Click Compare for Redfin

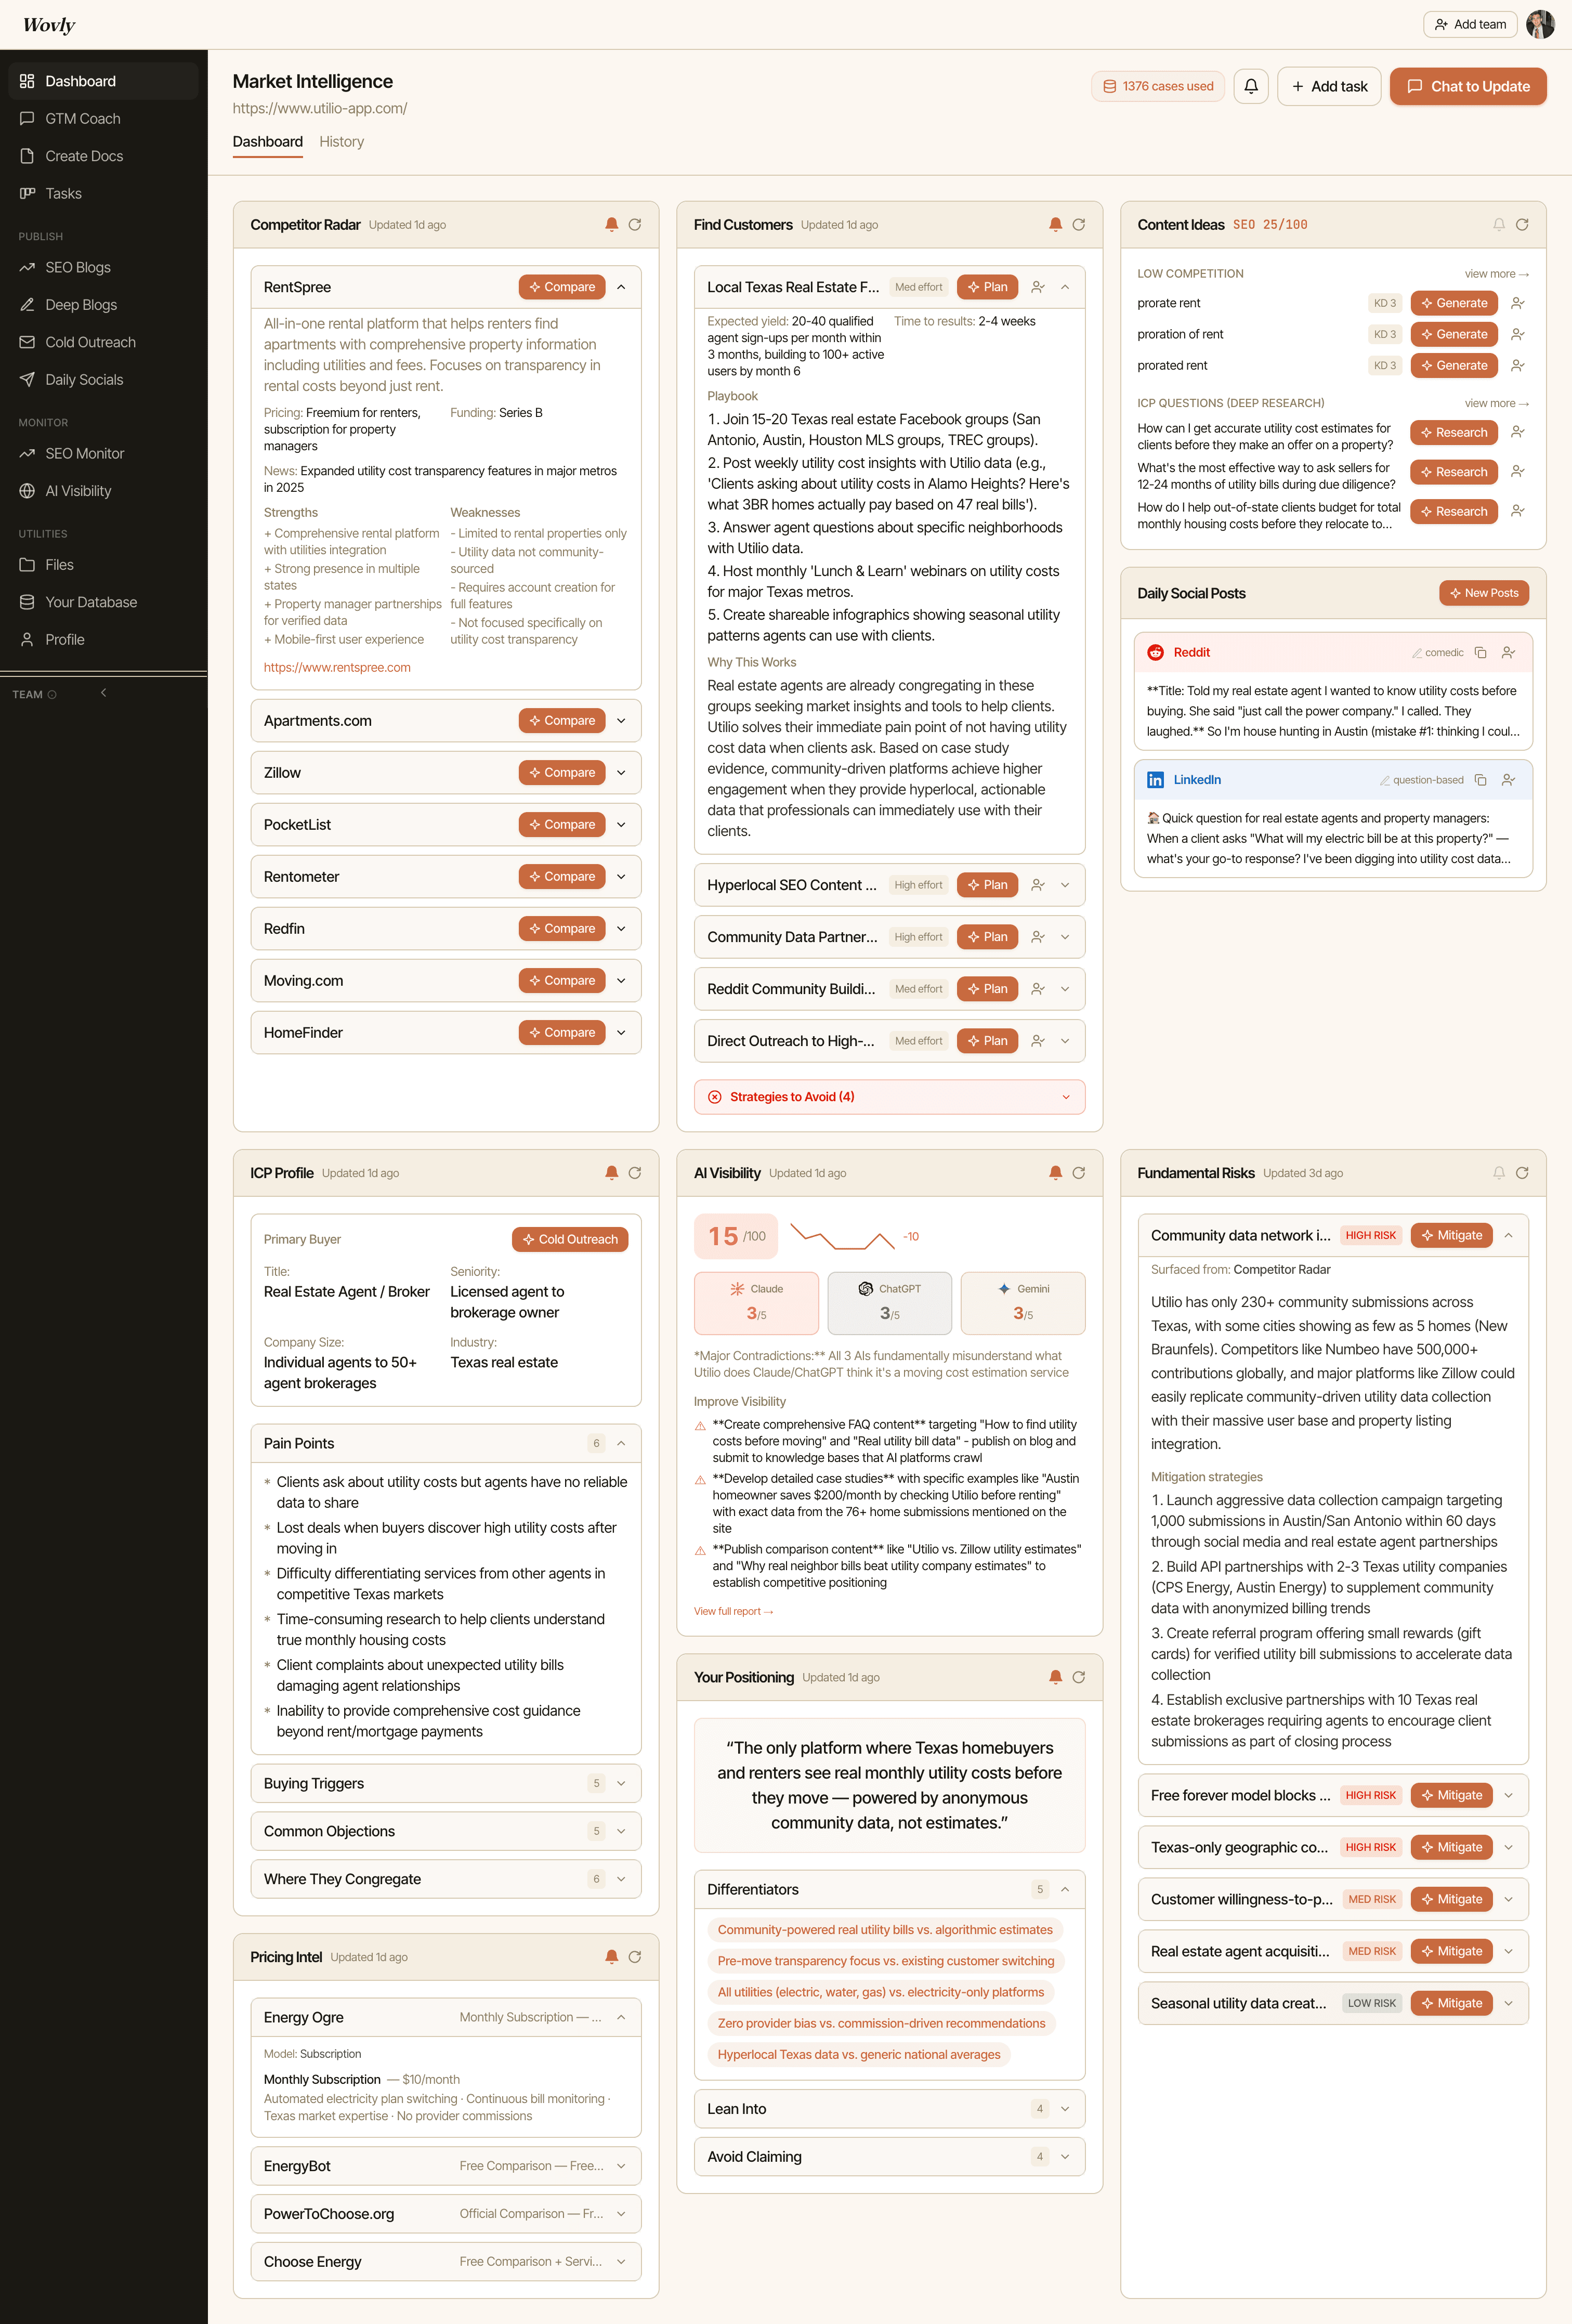562,929
